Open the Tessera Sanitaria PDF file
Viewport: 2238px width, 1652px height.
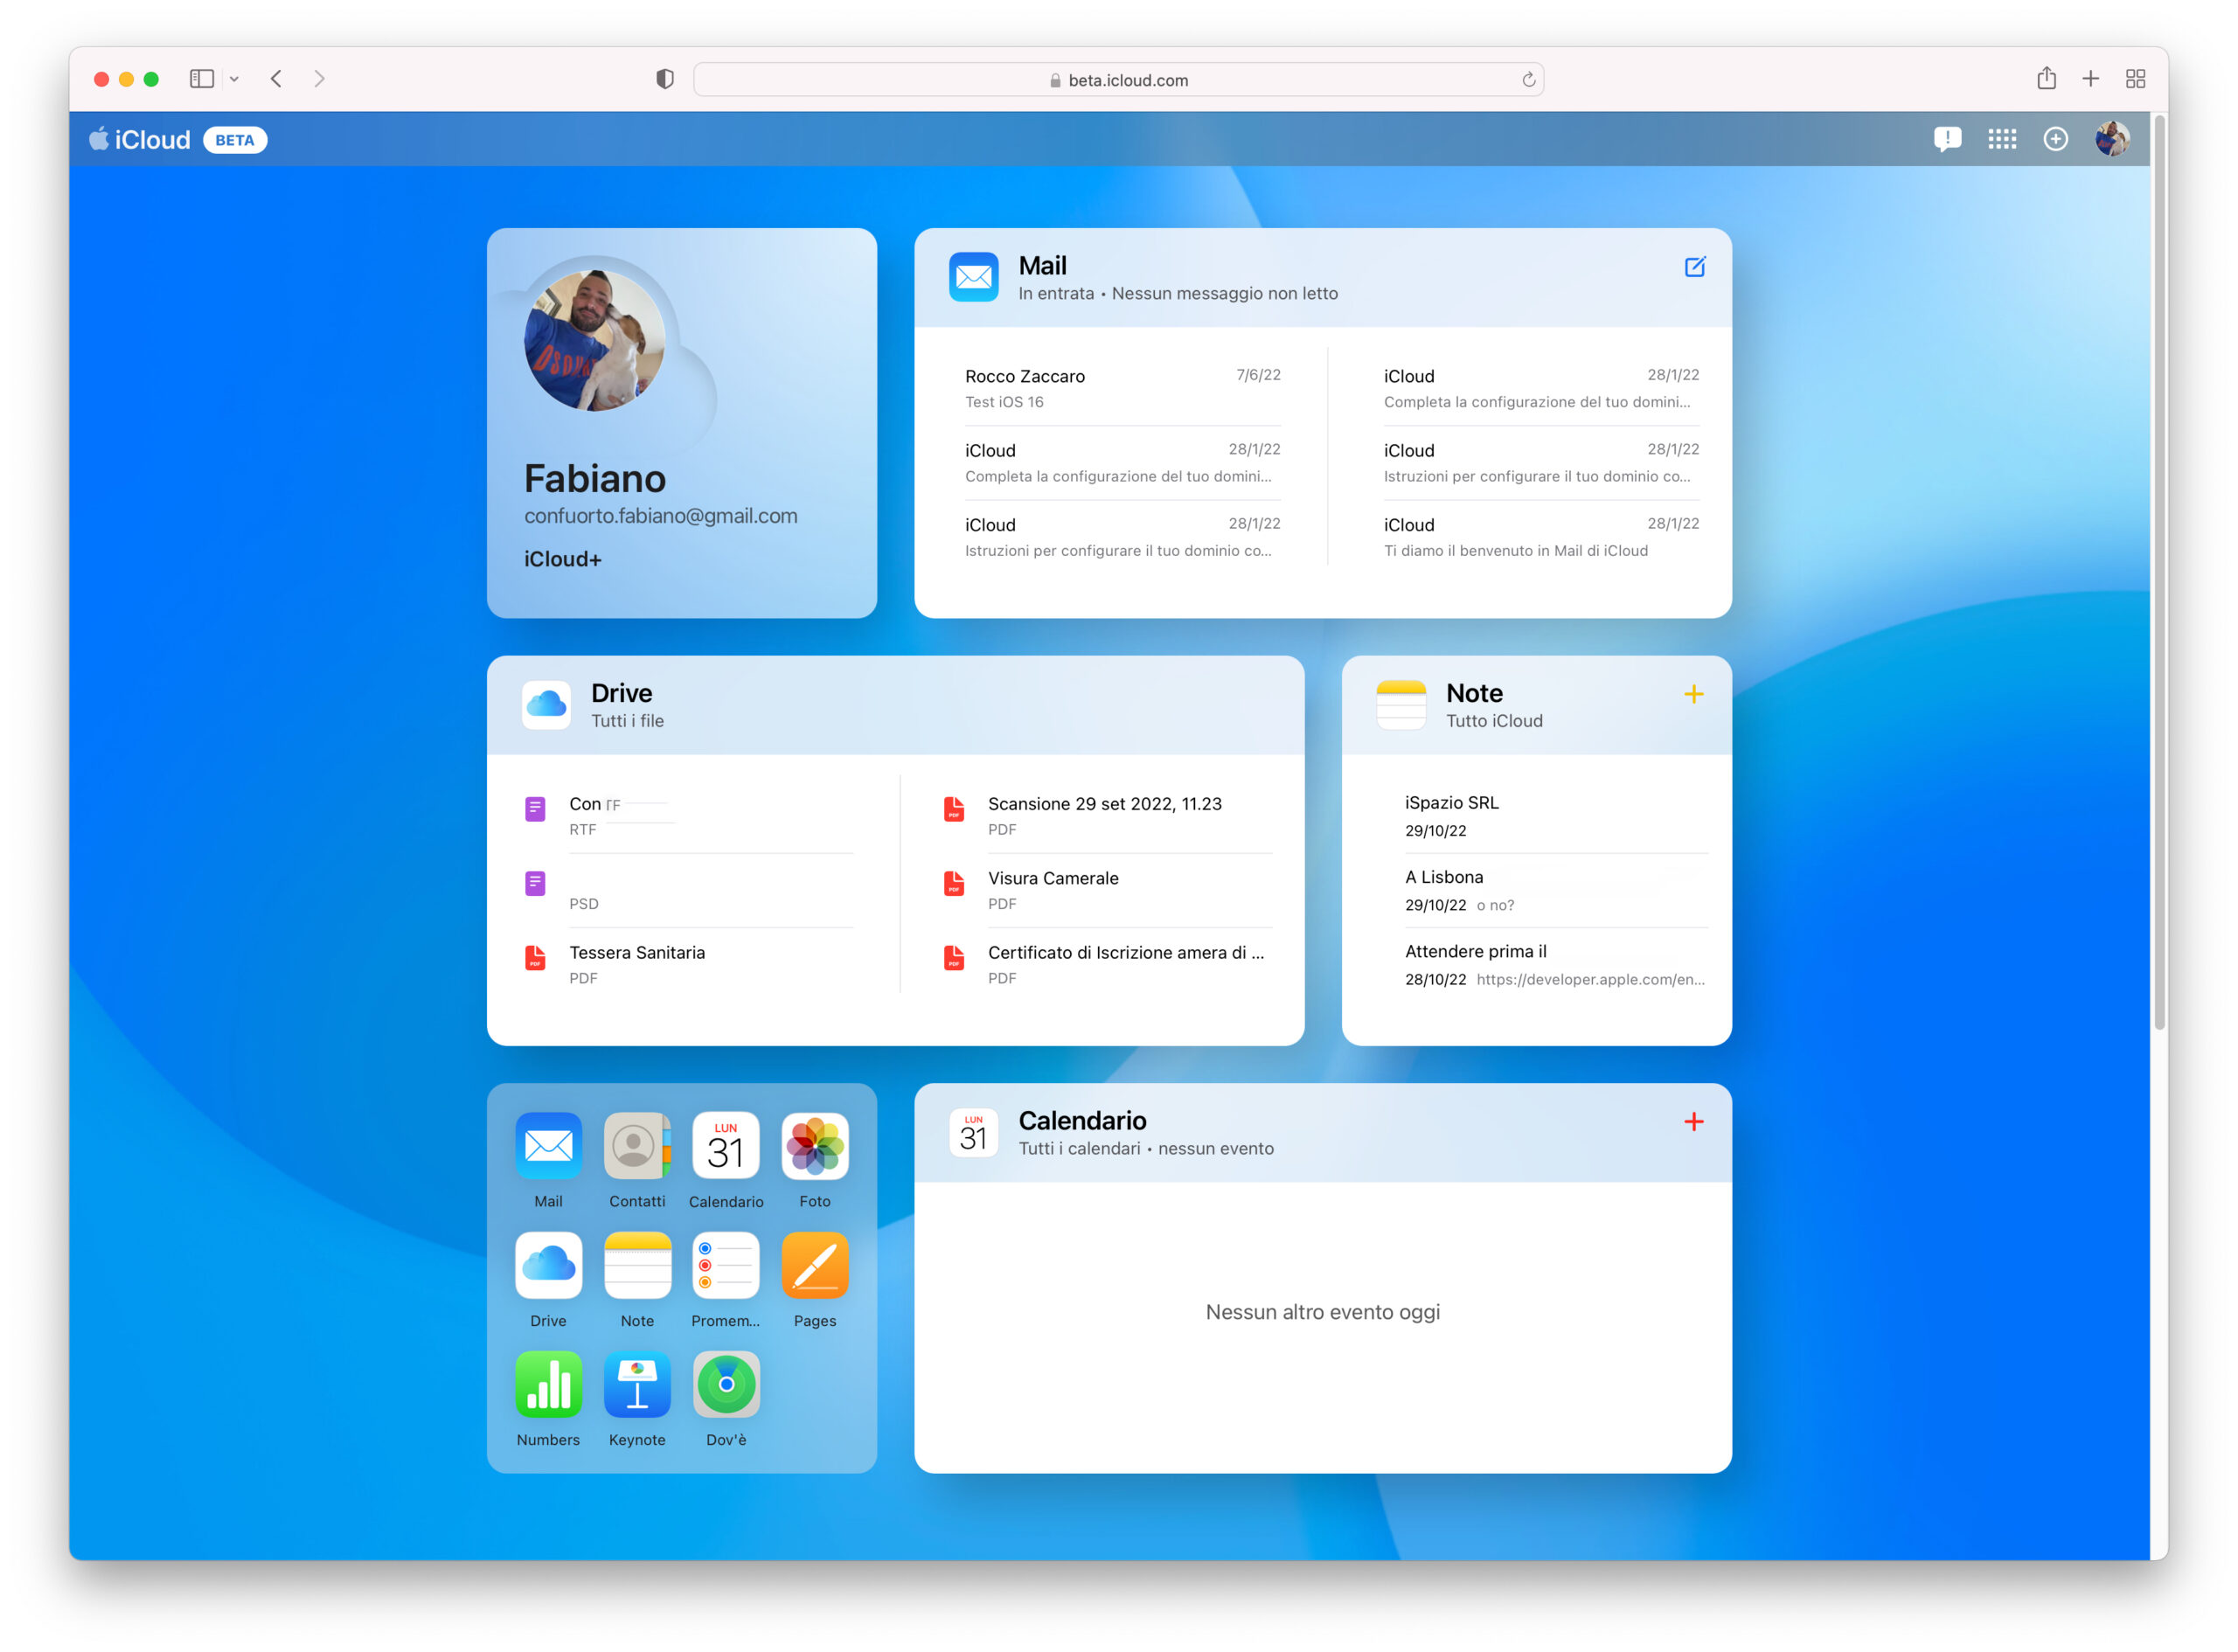click(689, 965)
